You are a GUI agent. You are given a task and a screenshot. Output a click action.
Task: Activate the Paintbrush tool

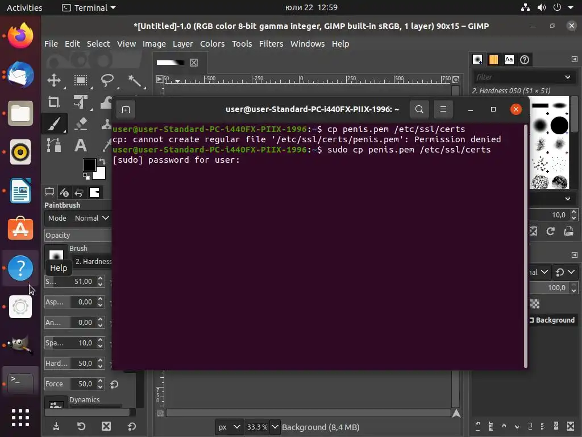pos(54,123)
